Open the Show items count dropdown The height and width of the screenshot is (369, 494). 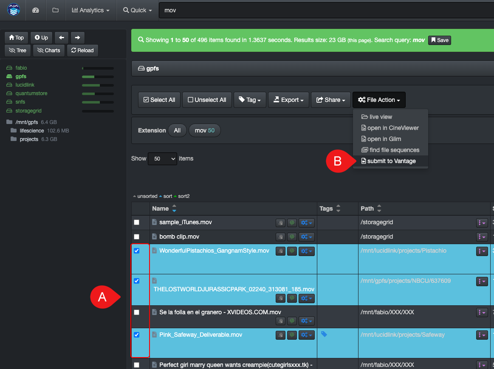[162, 158]
